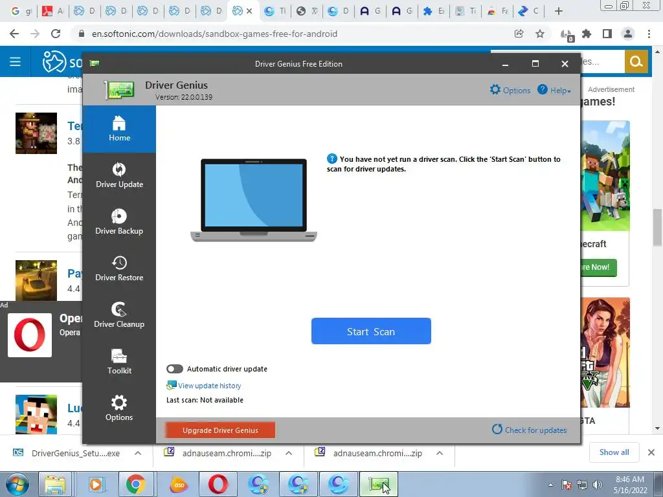Open a new Chrome tab

(x=559, y=12)
